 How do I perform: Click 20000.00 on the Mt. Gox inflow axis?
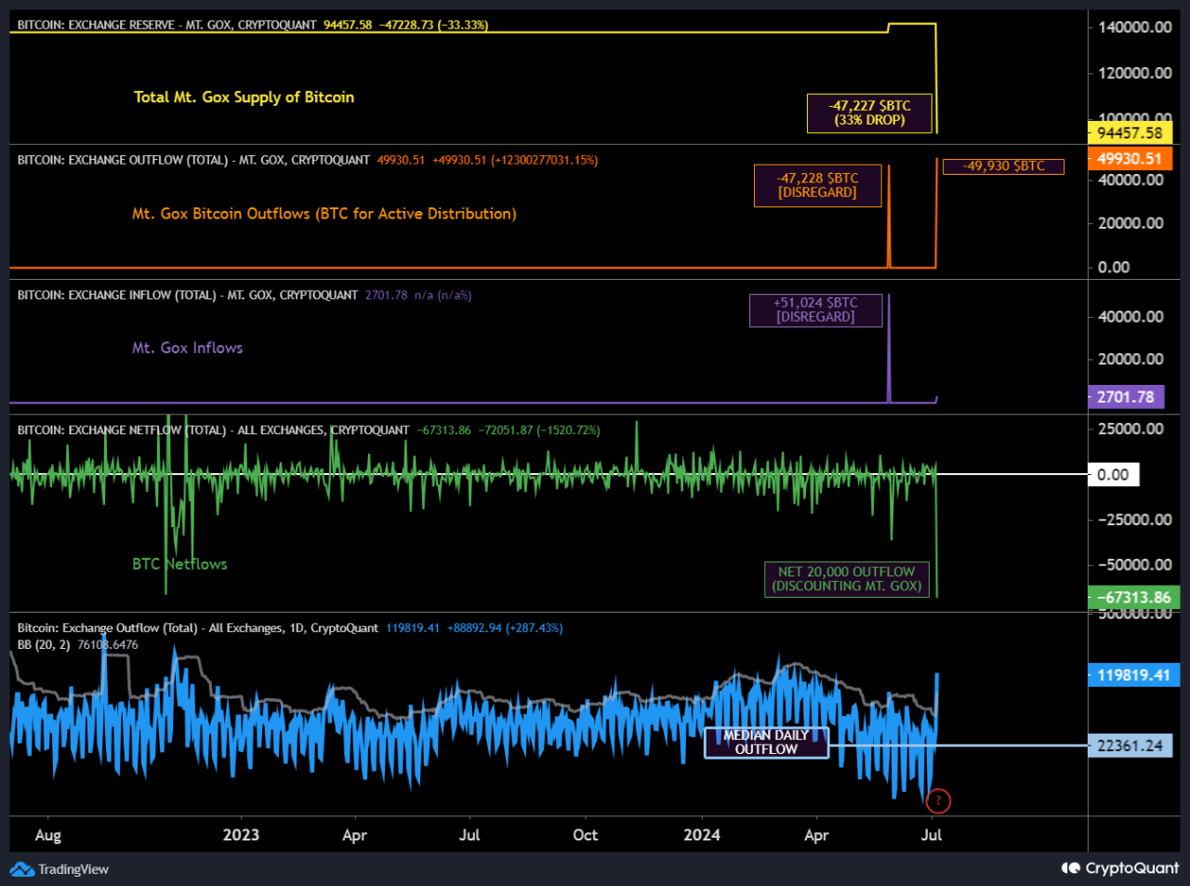[1130, 359]
